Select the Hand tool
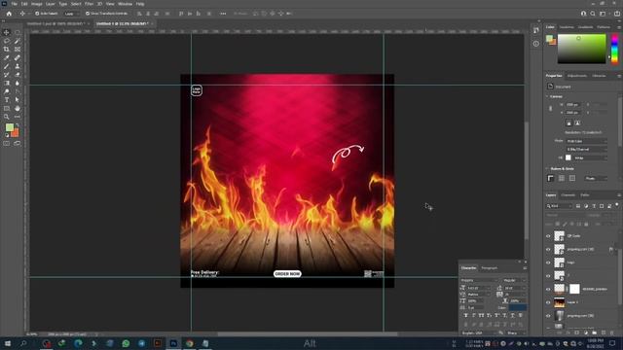 click(18, 108)
